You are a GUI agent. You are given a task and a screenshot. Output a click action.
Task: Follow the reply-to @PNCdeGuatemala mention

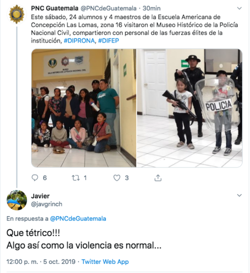pos(78,219)
